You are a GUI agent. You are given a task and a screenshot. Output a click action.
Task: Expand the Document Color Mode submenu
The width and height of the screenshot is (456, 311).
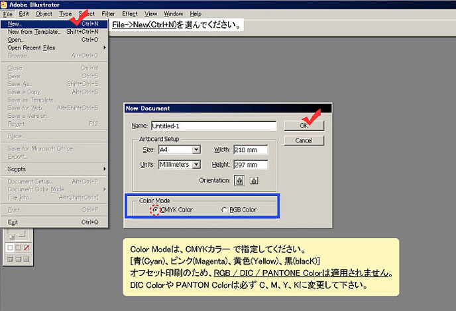pos(54,189)
